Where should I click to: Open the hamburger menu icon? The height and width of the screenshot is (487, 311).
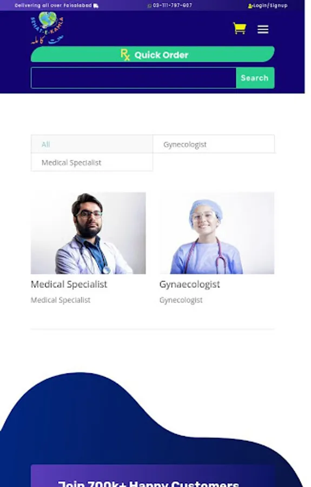point(263,30)
